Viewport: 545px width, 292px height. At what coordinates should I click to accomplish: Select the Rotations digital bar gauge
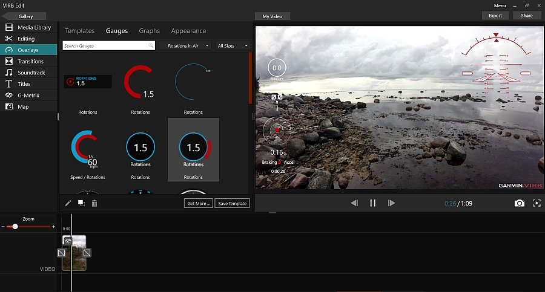pos(88,82)
